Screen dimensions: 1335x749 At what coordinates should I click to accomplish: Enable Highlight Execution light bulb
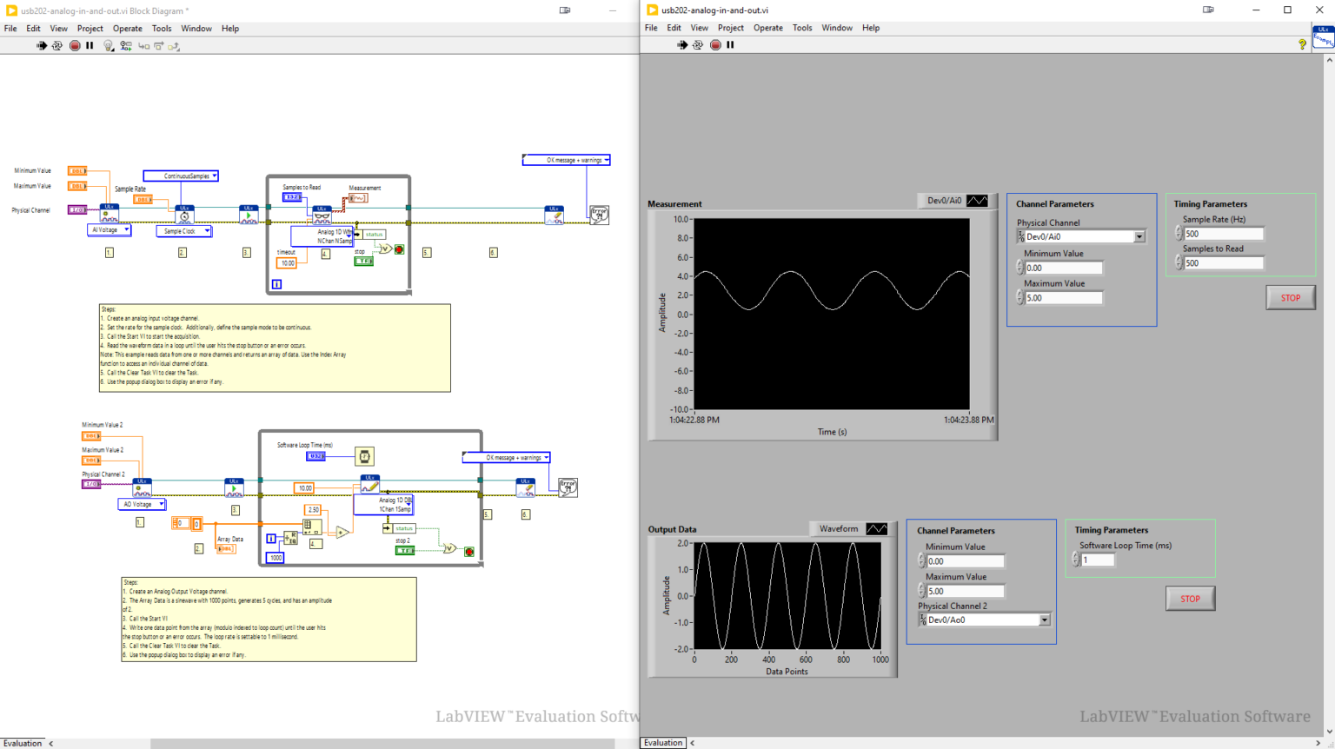[108, 45]
